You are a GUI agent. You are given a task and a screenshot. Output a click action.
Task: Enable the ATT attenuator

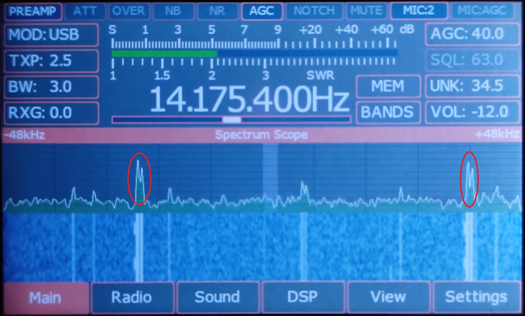[x=85, y=11]
